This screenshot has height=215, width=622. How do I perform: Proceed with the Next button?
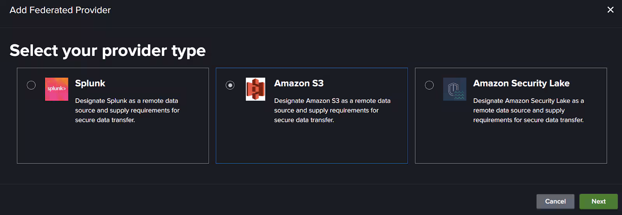(598, 201)
